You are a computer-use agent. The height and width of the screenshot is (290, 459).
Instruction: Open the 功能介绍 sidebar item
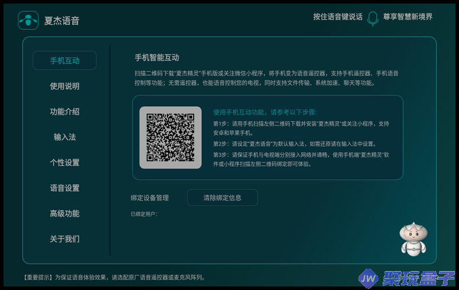(x=65, y=111)
